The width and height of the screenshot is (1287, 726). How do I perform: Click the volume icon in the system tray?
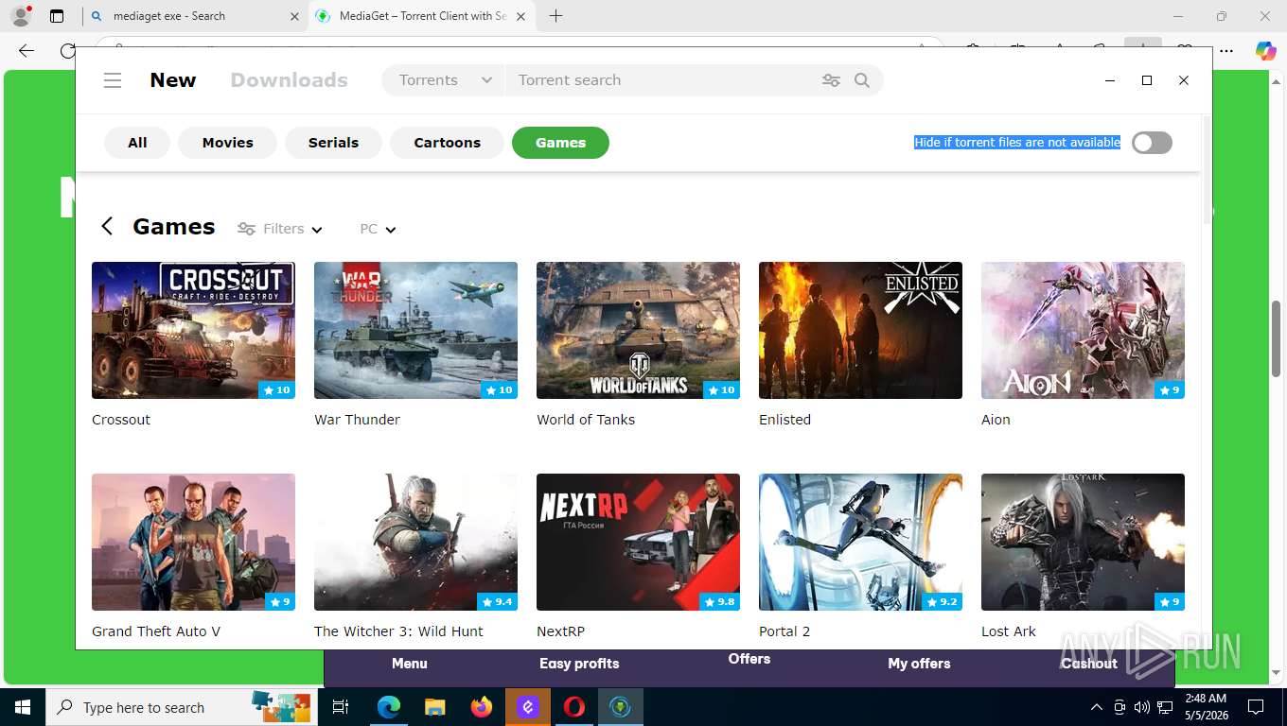(1141, 707)
